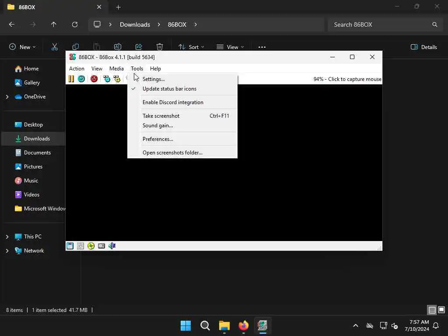Click Delete trash icon in Explorer toolbar

tap(160, 47)
